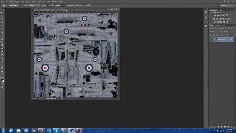Click the Tolerance input field
The height and width of the screenshot is (133, 236).
pos(63,6)
